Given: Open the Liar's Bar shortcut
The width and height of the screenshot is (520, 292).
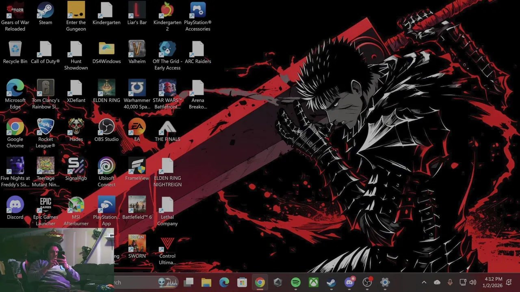Looking at the screenshot, I should tap(137, 14).
